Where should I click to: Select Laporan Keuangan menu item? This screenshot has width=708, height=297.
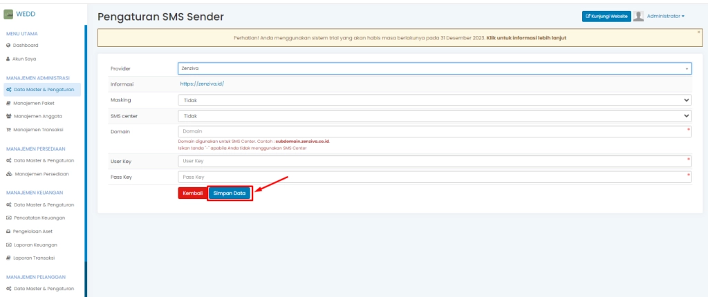point(35,245)
